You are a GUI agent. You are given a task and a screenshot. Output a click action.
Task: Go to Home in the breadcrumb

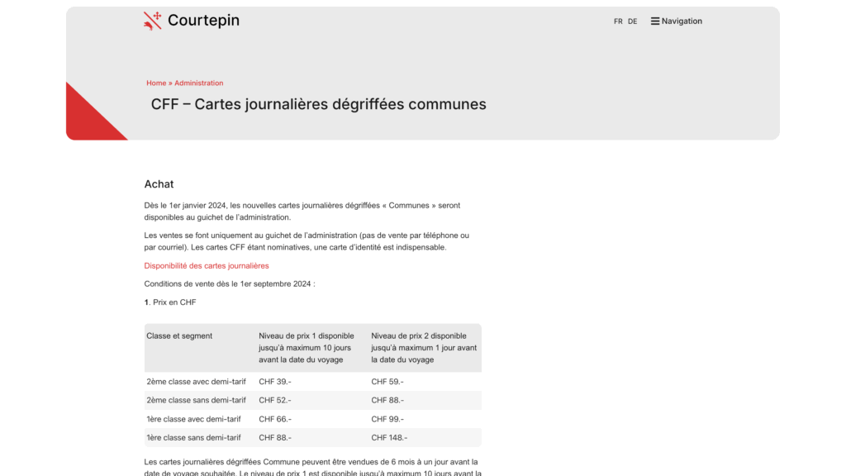click(156, 83)
